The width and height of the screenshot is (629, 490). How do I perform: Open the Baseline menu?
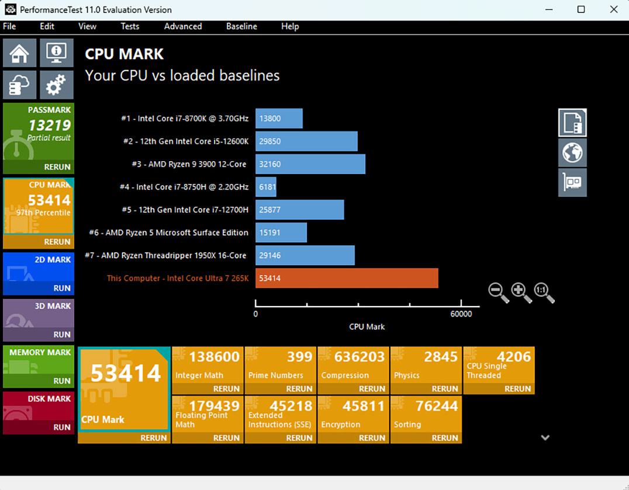[241, 26]
